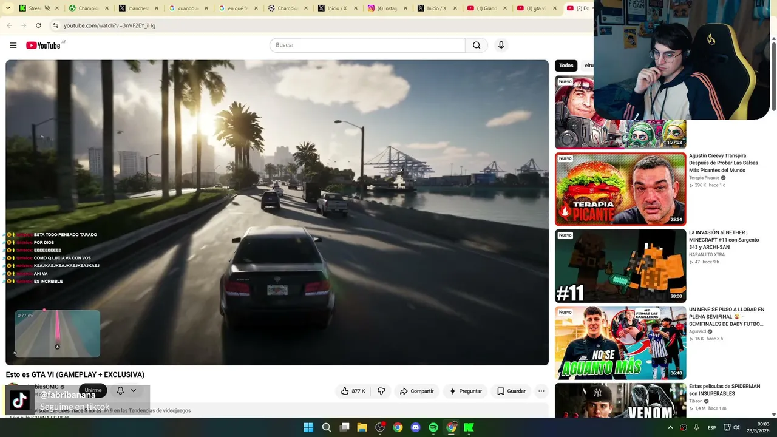Click the browser forward arrow
This screenshot has width=777, height=437.
click(x=24, y=25)
